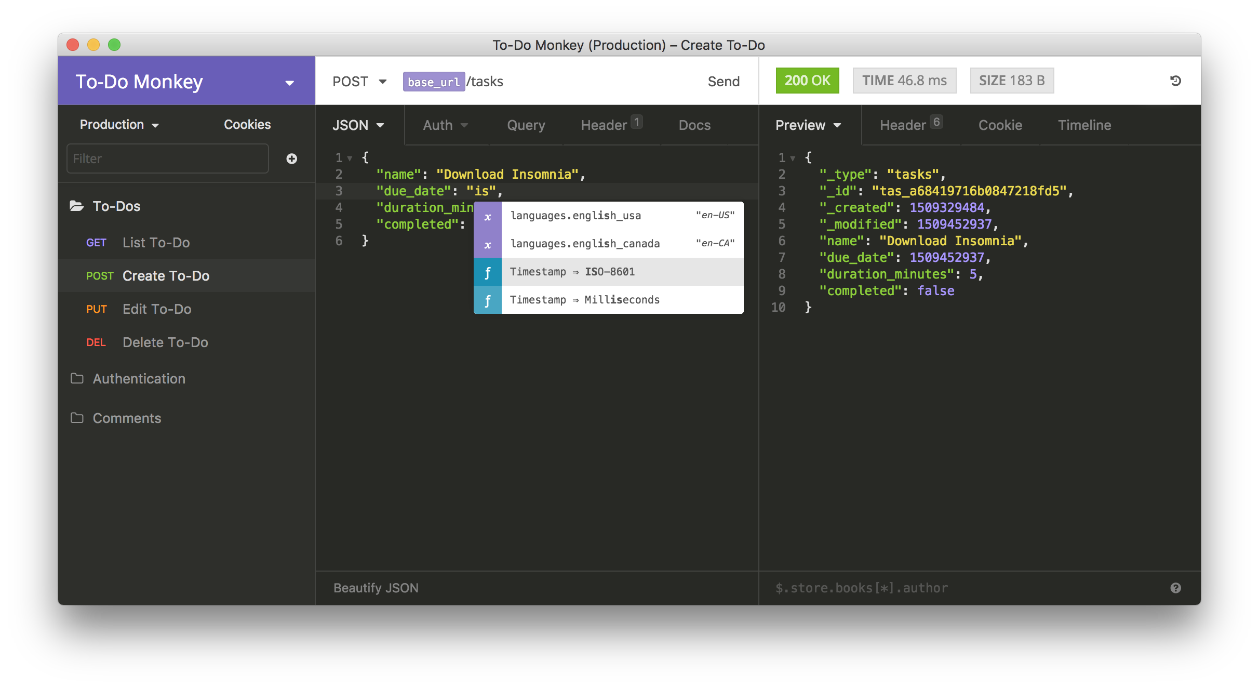
Task: Focus the sidebar Filter field
Action: pyautogui.click(x=167, y=158)
